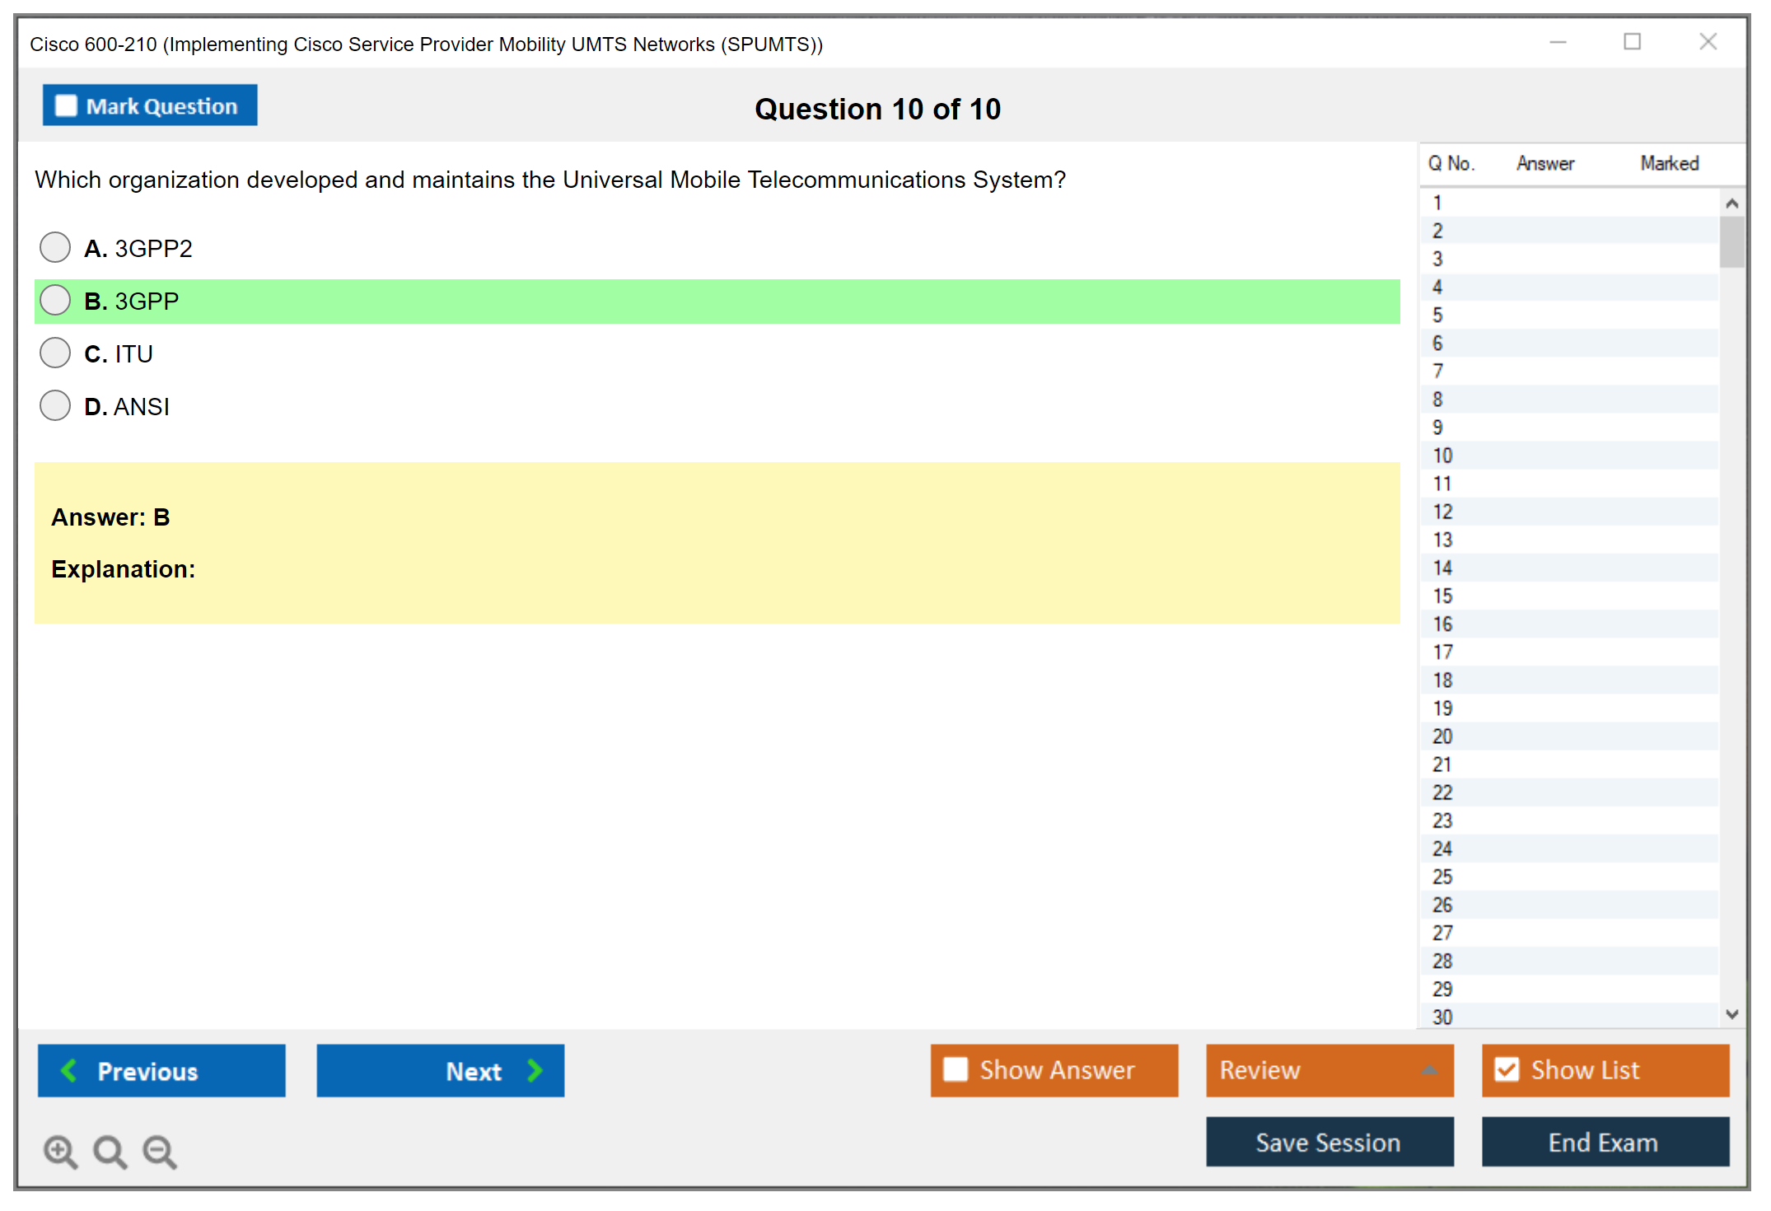Viewport: 1771px width, 1211px height.
Task: Enable the Show Answer checkbox
Action: coord(956,1070)
